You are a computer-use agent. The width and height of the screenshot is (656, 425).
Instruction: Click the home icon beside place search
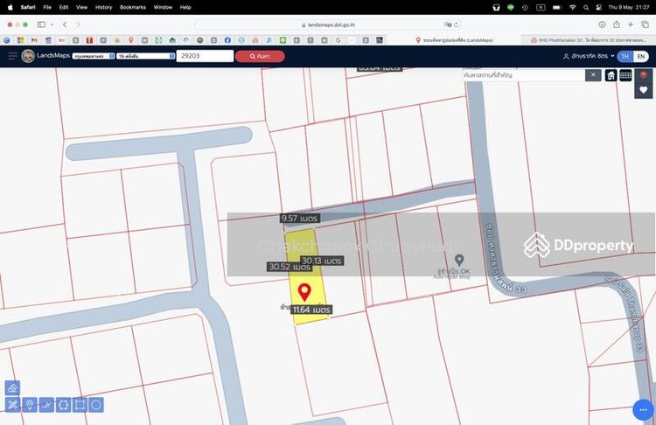pyautogui.click(x=611, y=75)
